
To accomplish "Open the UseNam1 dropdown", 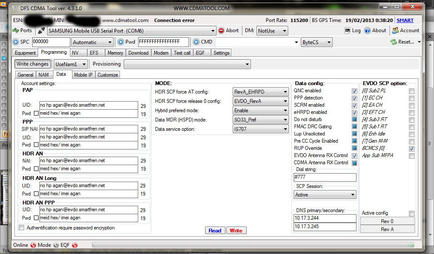I will (x=71, y=64).
